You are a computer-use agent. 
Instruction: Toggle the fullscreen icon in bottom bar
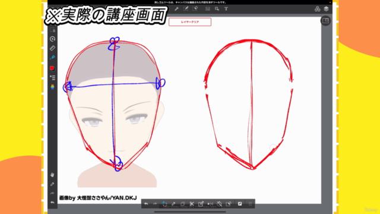tap(240, 204)
